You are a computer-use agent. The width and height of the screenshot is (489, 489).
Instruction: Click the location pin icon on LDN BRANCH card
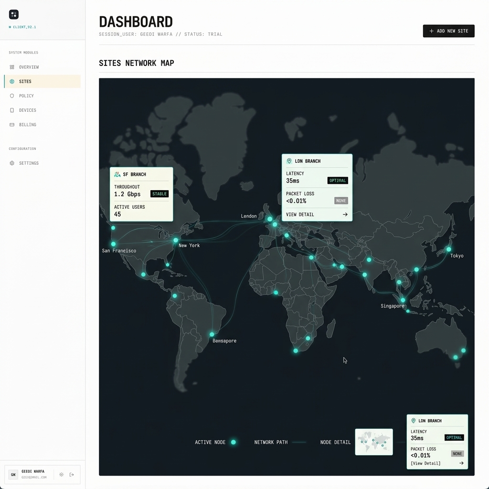coord(290,161)
